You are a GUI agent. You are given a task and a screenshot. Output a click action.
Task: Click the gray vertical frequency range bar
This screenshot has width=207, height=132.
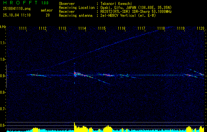[6, 76]
